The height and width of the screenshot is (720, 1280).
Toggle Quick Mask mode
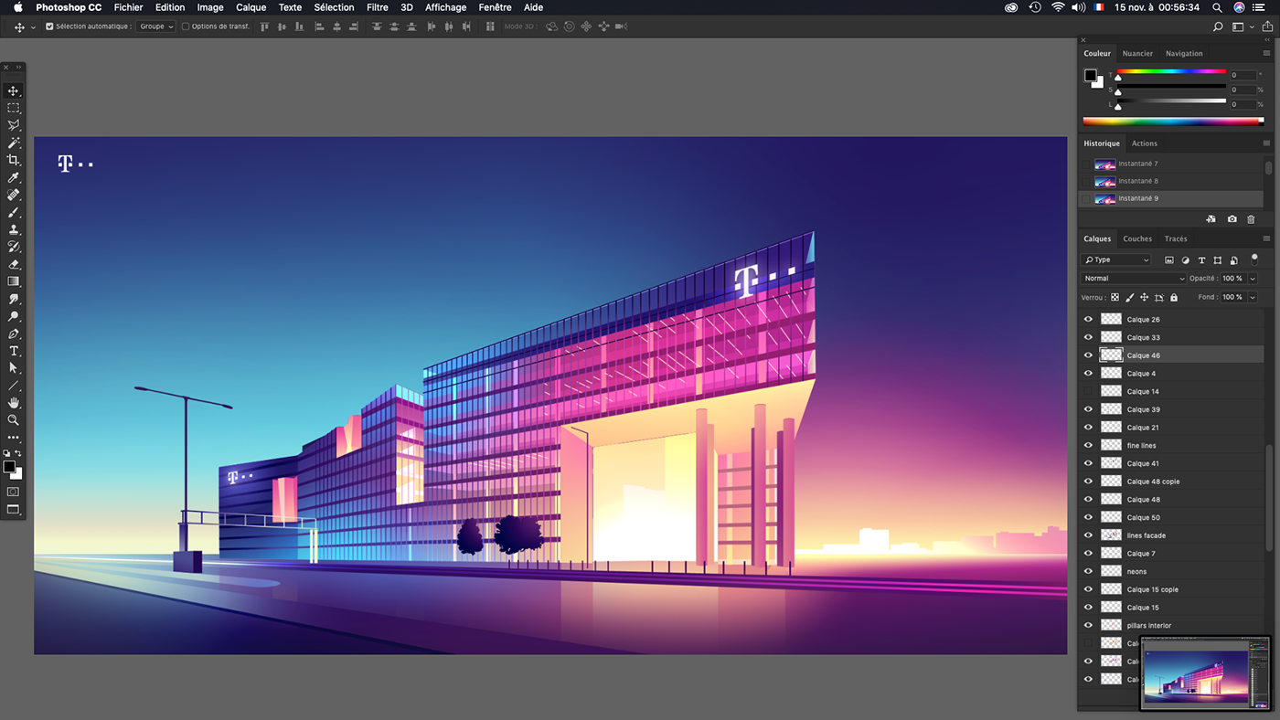pyautogui.click(x=14, y=492)
